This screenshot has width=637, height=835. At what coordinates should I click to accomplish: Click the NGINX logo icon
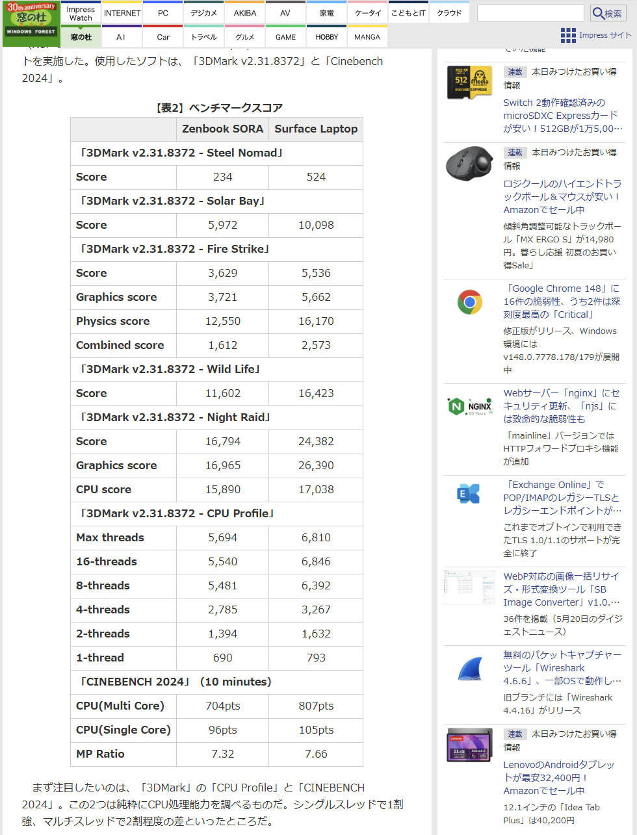pyautogui.click(x=470, y=407)
